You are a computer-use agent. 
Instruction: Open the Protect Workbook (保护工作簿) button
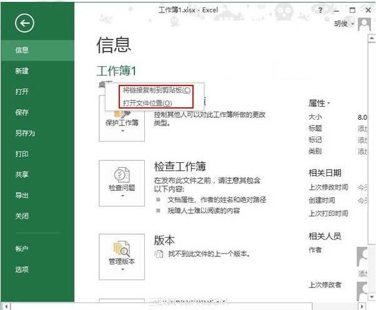(x=122, y=119)
